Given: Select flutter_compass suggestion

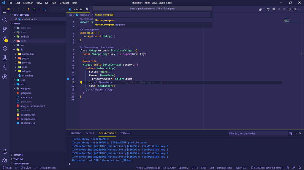Looking at the screenshot, I should (152, 20).
